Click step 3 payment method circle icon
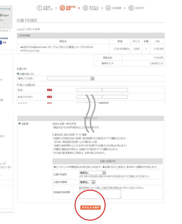 click(85, 8)
